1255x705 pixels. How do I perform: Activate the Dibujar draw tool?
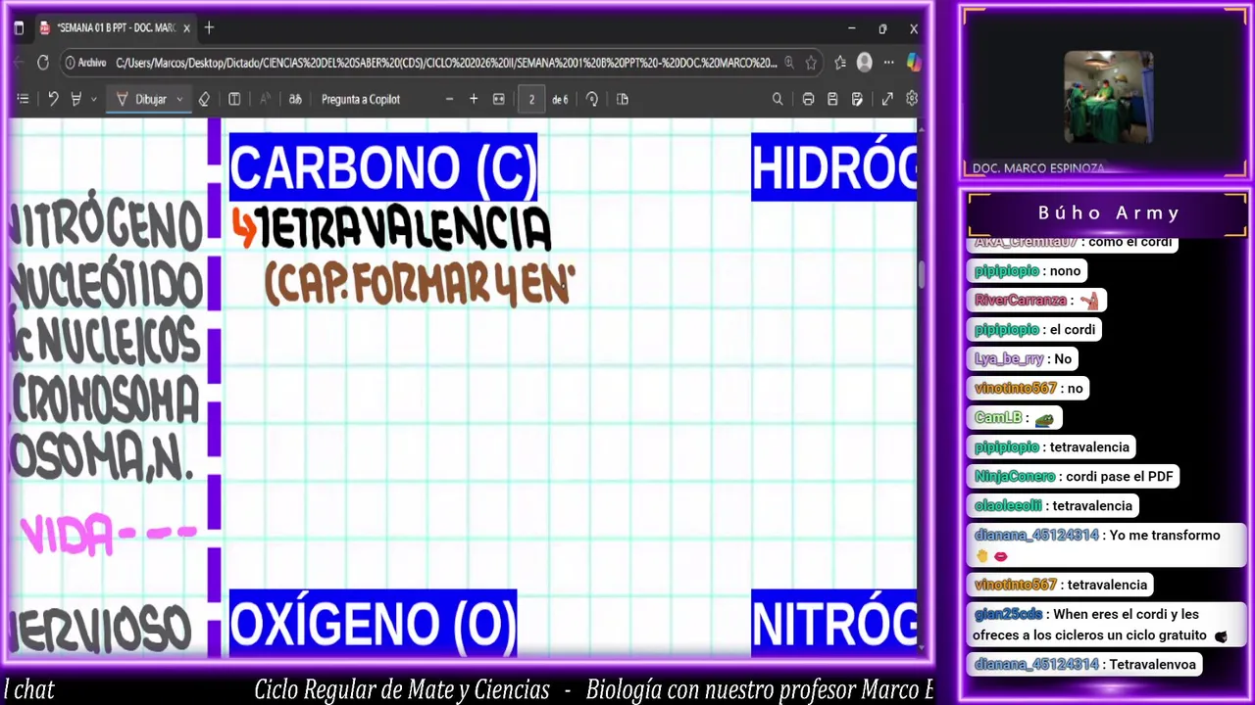pyautogui.click(x=142, y=99)
